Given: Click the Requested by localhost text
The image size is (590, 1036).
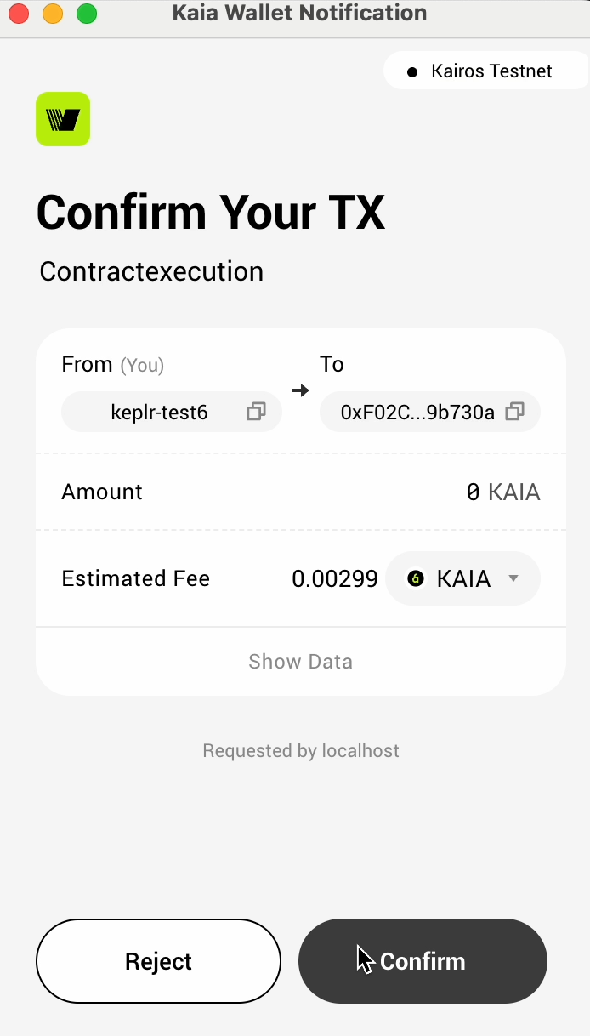Looking at the screenshot, I should tap(300, 750).
